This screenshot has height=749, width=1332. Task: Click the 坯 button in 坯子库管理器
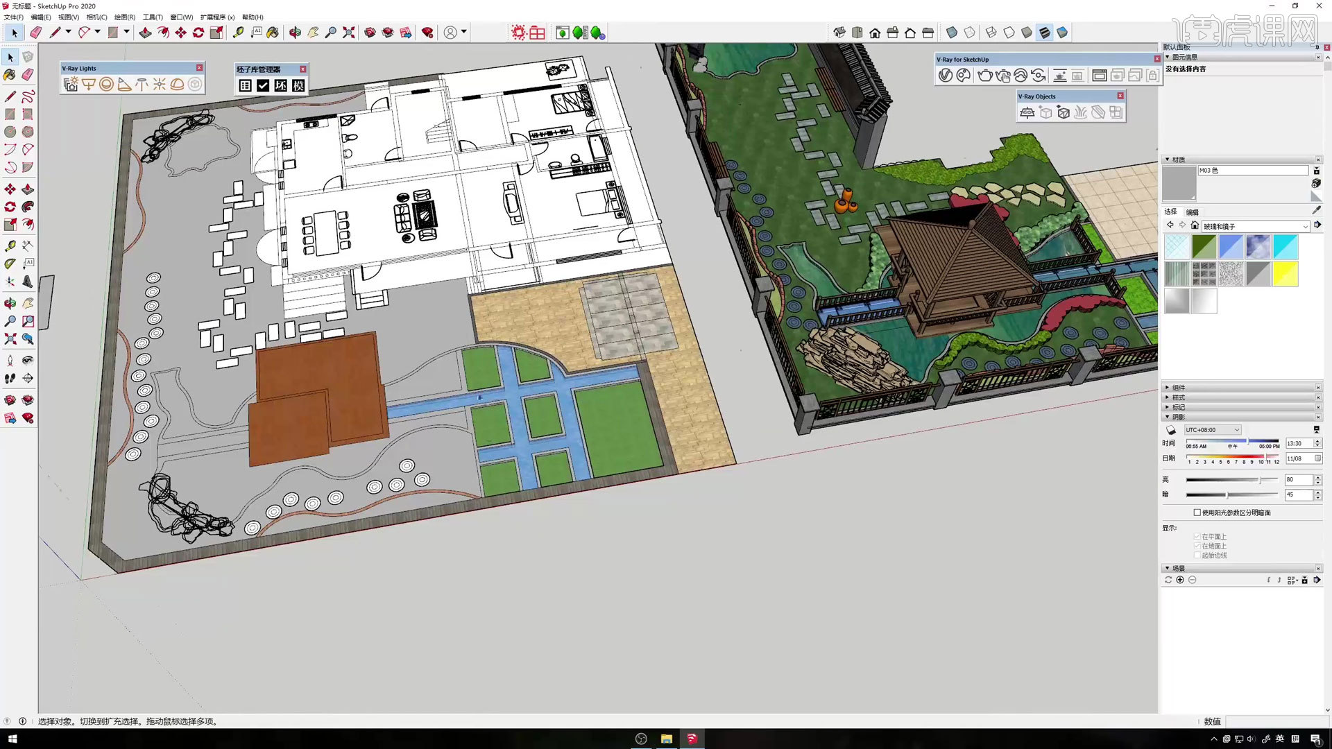point(280,85)
